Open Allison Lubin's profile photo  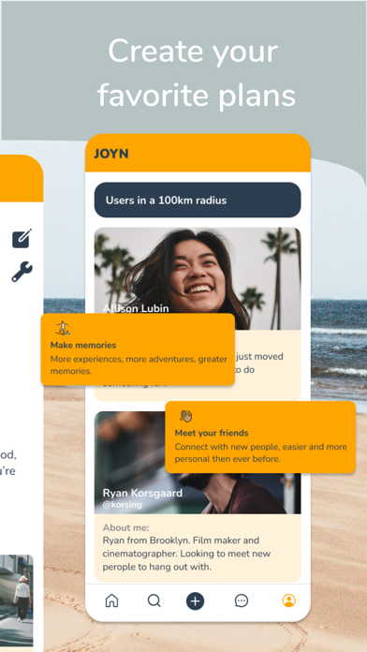click(x=198, y=278)
